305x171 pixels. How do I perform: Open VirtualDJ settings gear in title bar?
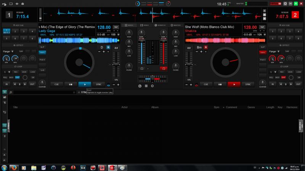click(285, 4)
